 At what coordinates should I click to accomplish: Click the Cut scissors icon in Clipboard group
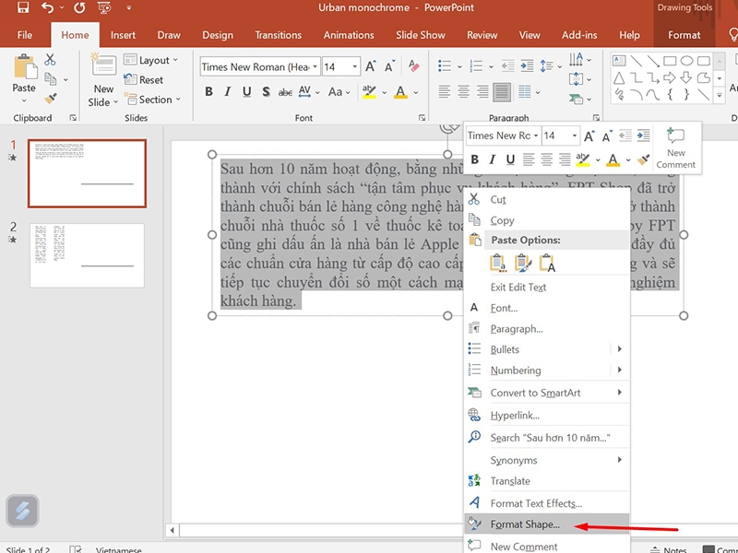tap(50, 60)
